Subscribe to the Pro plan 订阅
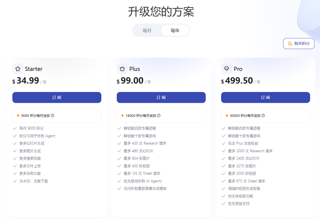320x219 pixels. point(265,97)
